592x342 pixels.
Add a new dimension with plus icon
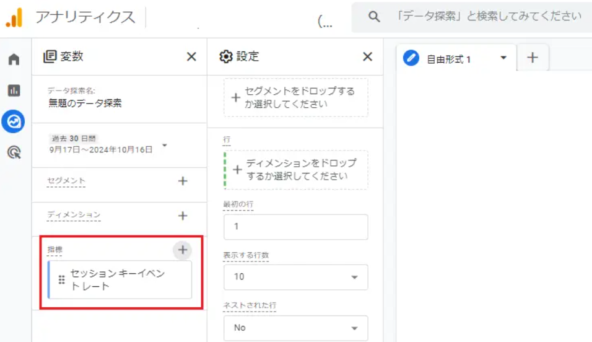[x=183, y=216]
